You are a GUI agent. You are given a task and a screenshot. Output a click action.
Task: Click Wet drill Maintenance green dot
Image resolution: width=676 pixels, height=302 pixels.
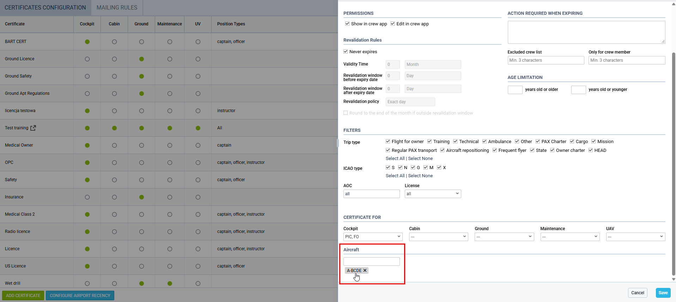pos(170,283)
